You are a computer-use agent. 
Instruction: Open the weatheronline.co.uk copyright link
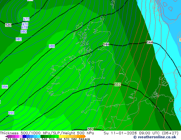(155, 137)
